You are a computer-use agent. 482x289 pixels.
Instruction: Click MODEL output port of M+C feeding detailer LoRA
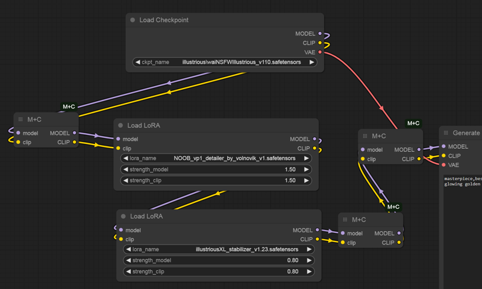point(74,133)
